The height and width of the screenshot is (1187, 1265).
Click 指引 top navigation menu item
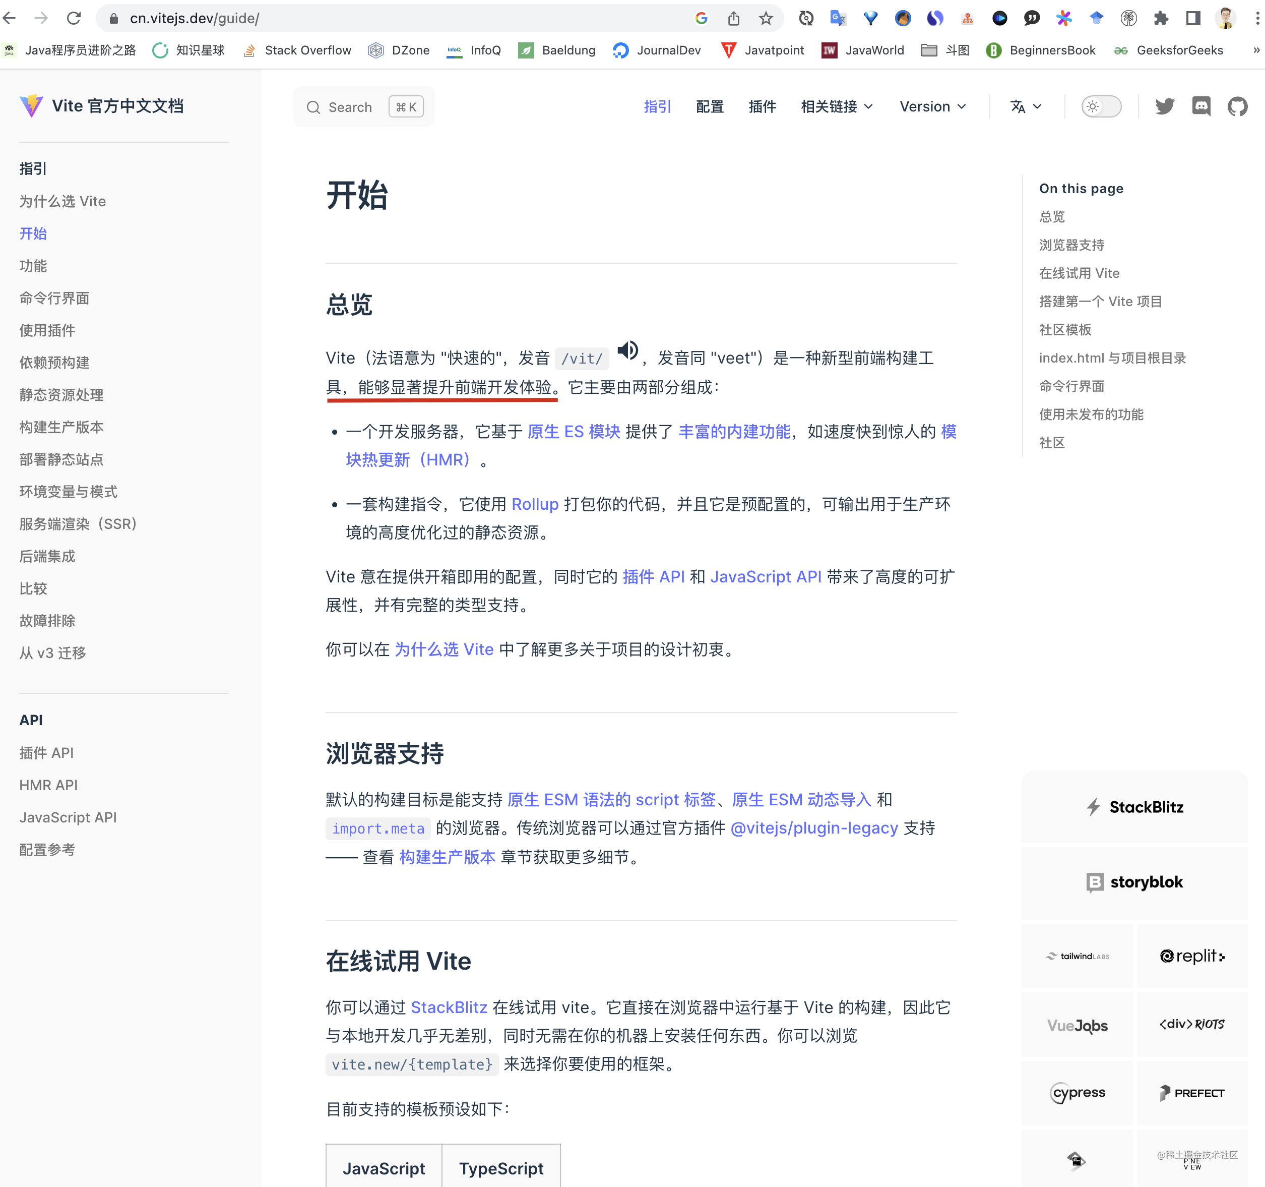[x=655, y=106]
